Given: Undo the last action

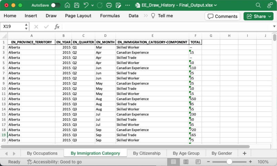Looking at the screenshot, I should click(x=86, y=5).
